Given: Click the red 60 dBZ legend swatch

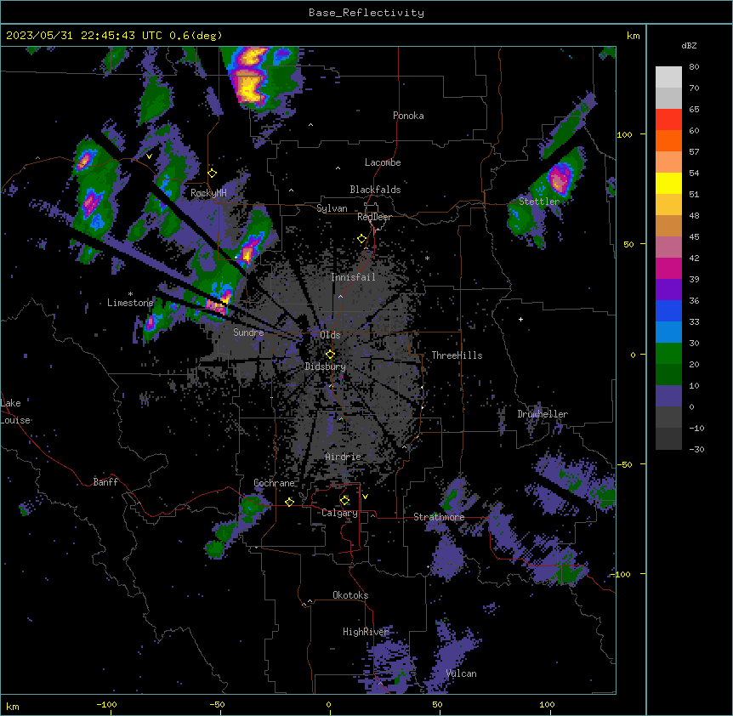Looking at the screenshot, I should (x=668, y=120).
